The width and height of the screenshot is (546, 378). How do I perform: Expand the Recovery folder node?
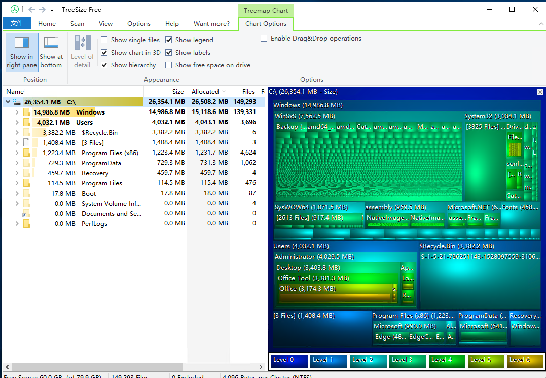point(17,173)
